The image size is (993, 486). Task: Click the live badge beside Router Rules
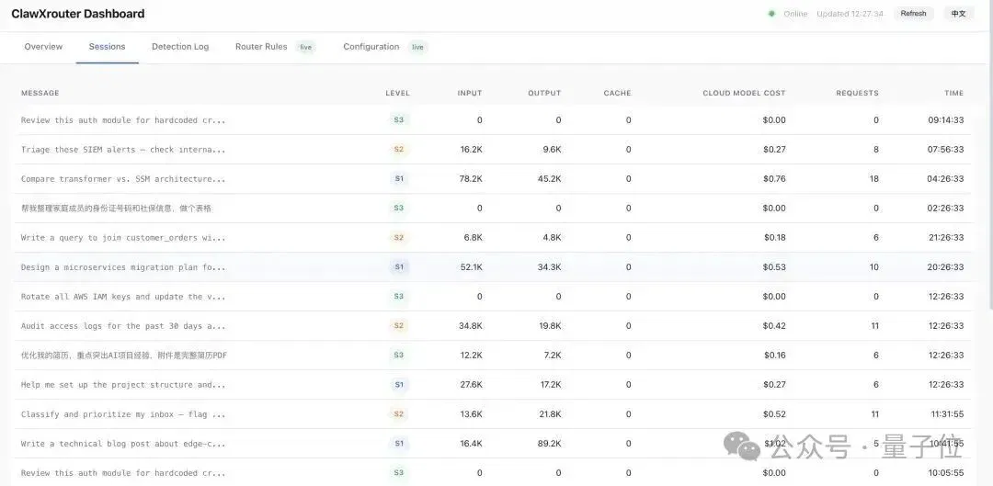pos(306,47)
